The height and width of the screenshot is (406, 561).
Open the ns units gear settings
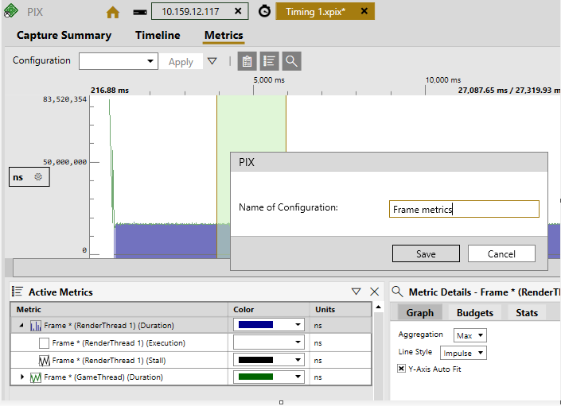[38, 176]
